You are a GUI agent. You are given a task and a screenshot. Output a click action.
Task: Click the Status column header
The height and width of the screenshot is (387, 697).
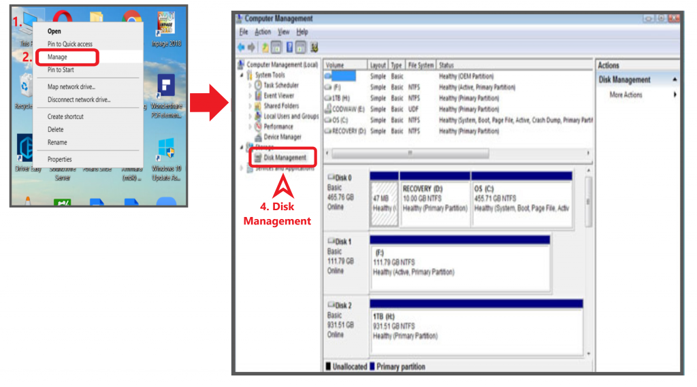(x=515, y=65)
